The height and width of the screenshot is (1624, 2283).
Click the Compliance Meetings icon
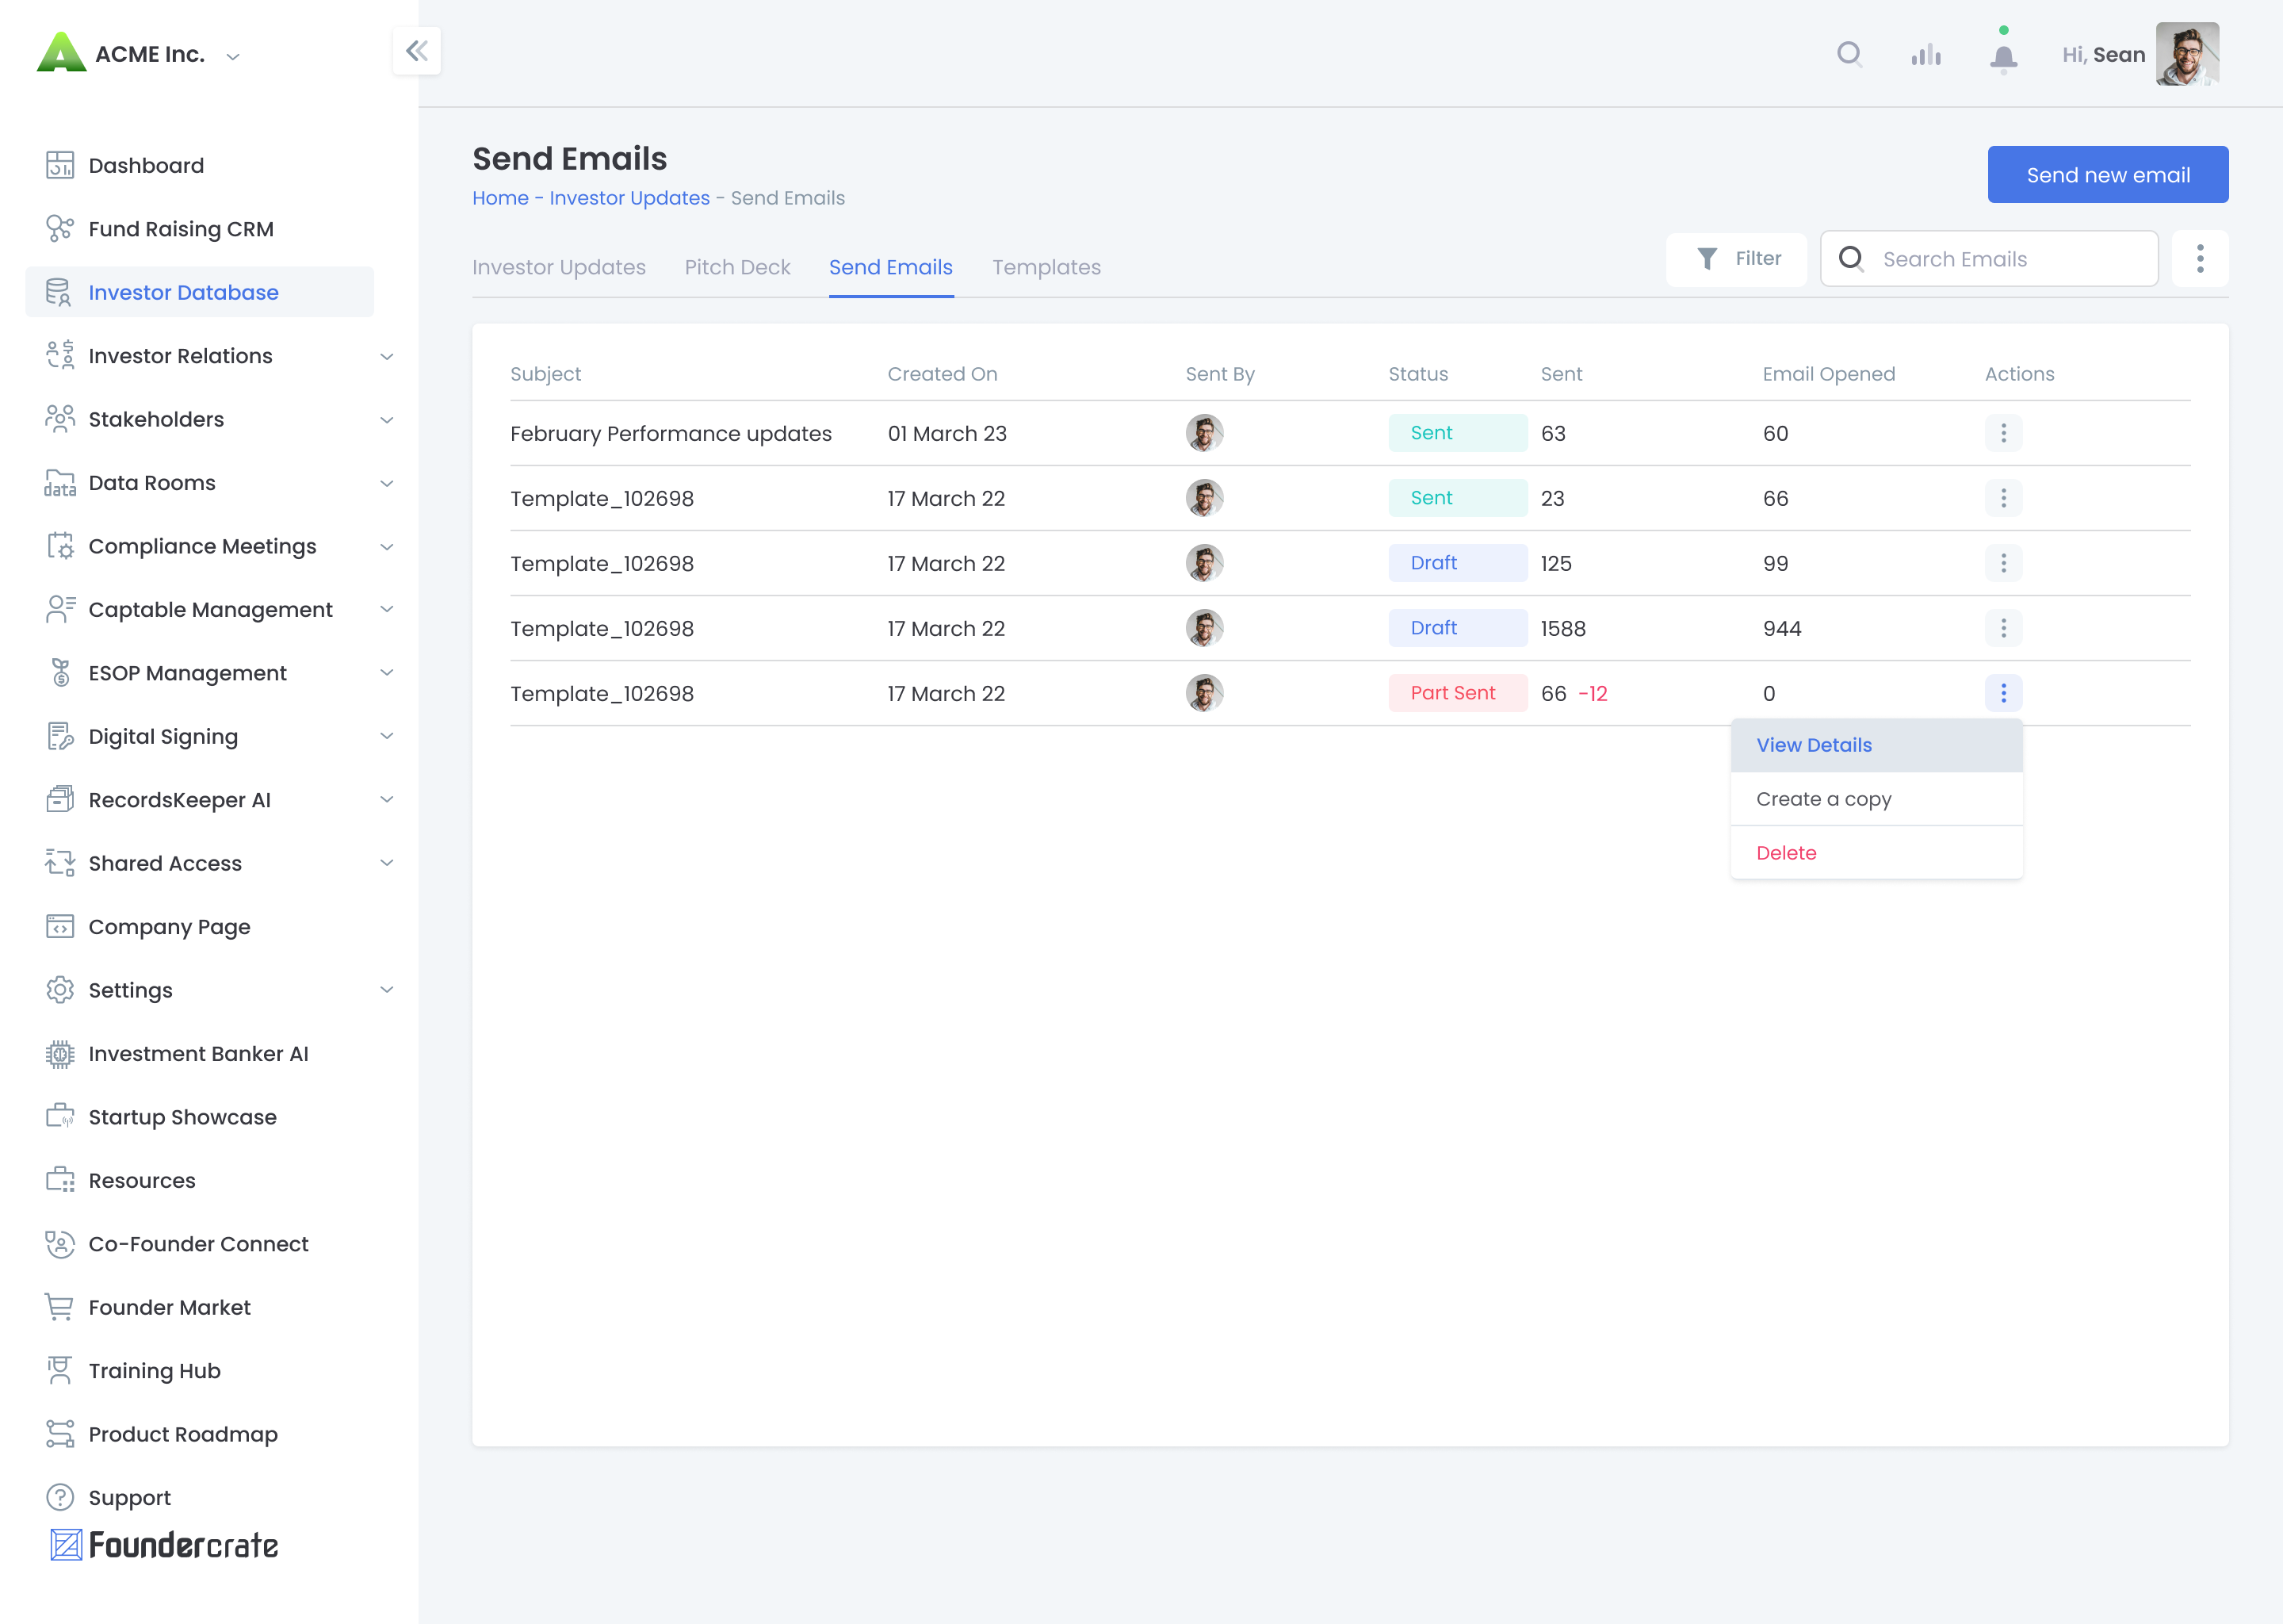pyautogui.click(x=60, y=546)
